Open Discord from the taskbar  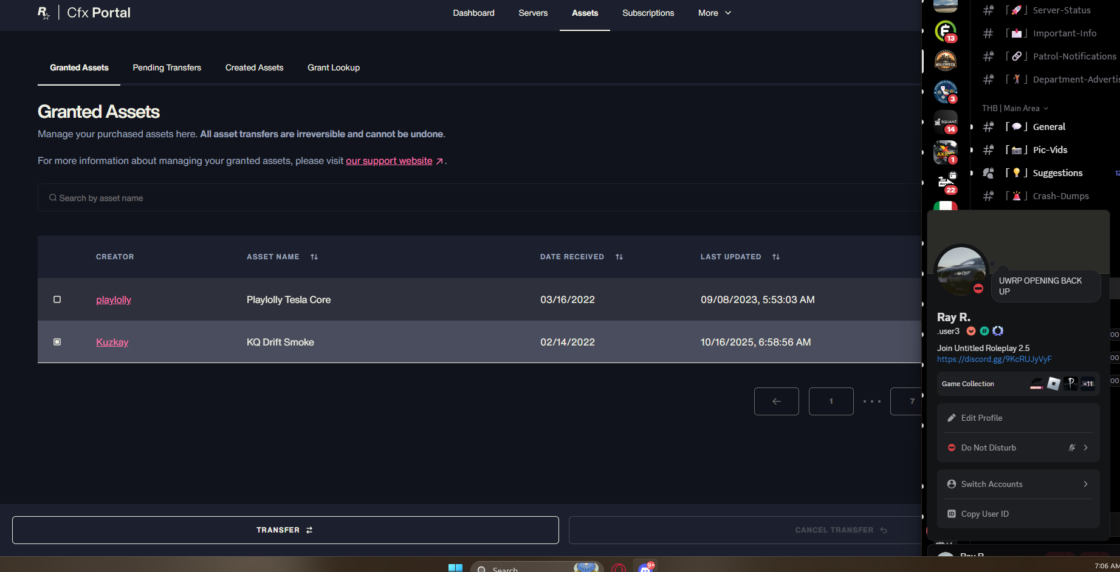pyautogui.click(x=646, y=568)
